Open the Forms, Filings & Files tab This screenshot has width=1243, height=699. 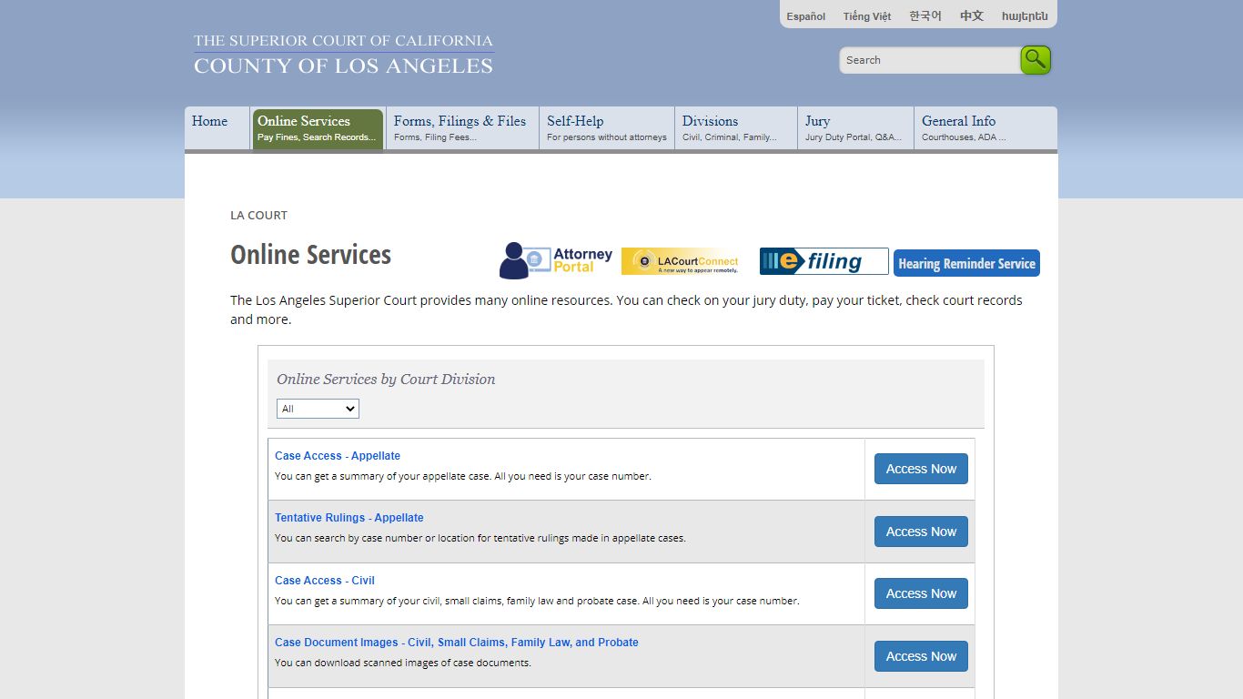pos(462,128)
